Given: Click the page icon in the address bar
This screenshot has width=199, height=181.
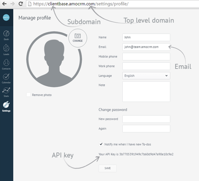Looking at the screenshot, I should (x=30, y=4).
